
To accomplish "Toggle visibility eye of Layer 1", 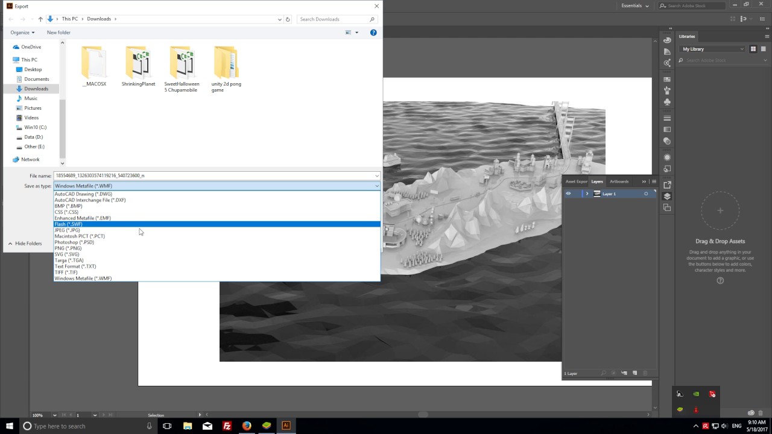I will 568,193.
